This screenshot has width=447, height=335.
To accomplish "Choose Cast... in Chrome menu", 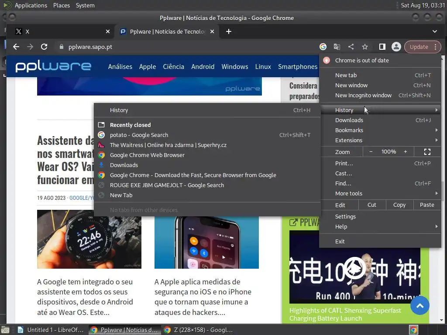I will coord(380,173).
